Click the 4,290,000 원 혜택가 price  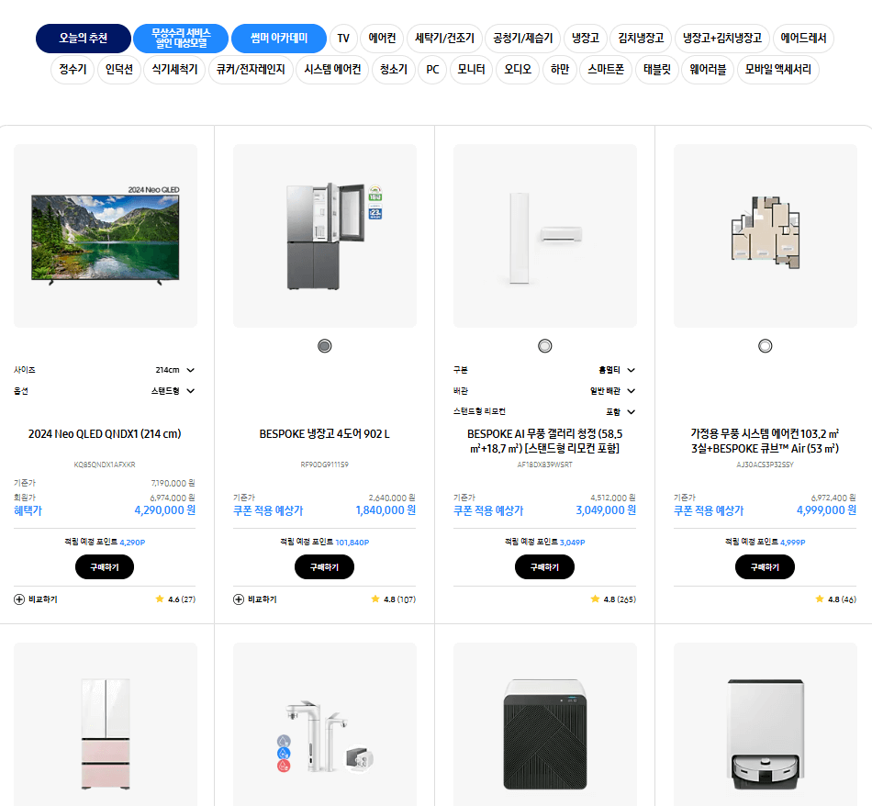click(164, 510)
